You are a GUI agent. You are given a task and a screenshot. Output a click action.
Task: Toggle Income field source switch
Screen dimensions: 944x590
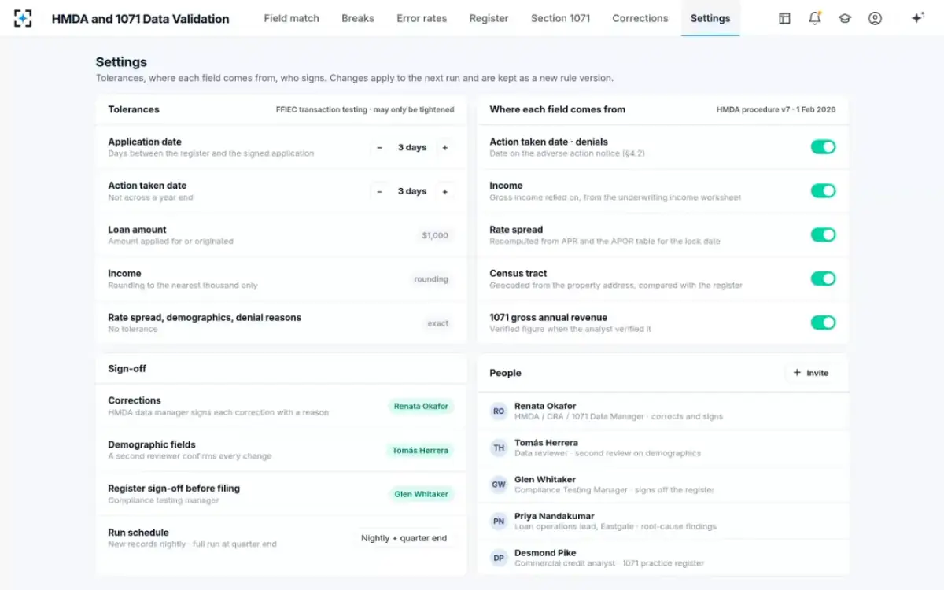[823, 190]
